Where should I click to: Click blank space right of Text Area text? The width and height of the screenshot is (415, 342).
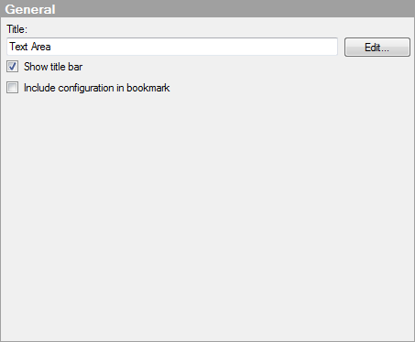click(194, 47)
